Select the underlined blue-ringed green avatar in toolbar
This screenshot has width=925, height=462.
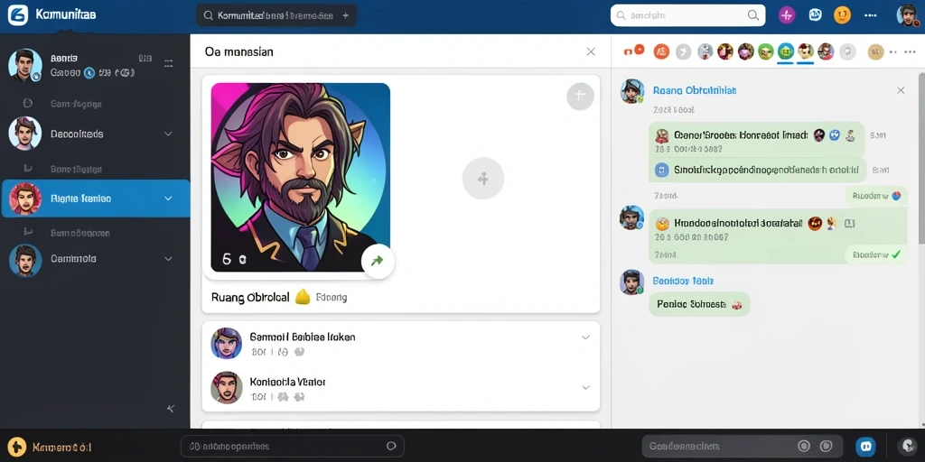(785, 51)
